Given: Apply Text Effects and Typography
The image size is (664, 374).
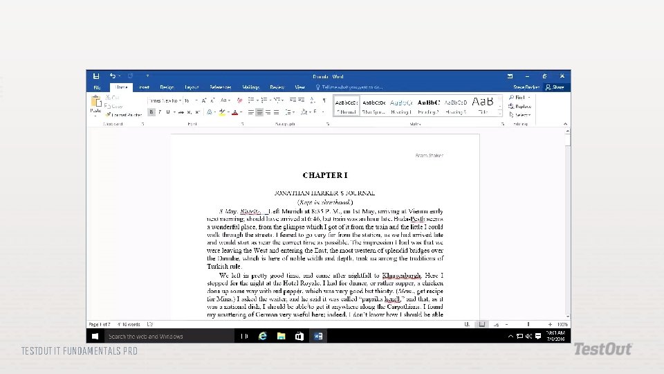Looking at the screenshot, I should click(210, 112).
